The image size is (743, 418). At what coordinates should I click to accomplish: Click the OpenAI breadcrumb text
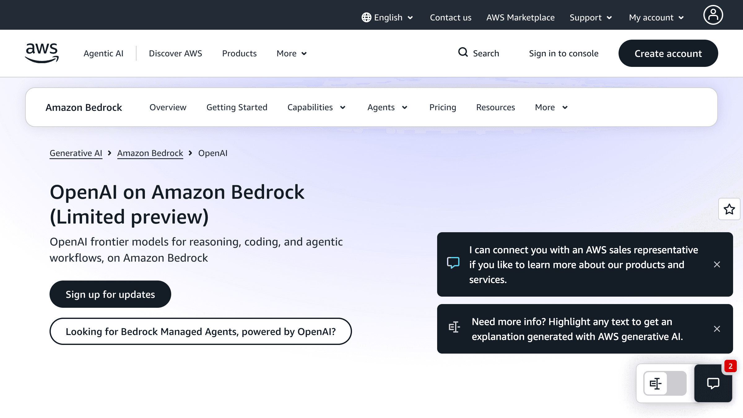[x=213, y=153]
